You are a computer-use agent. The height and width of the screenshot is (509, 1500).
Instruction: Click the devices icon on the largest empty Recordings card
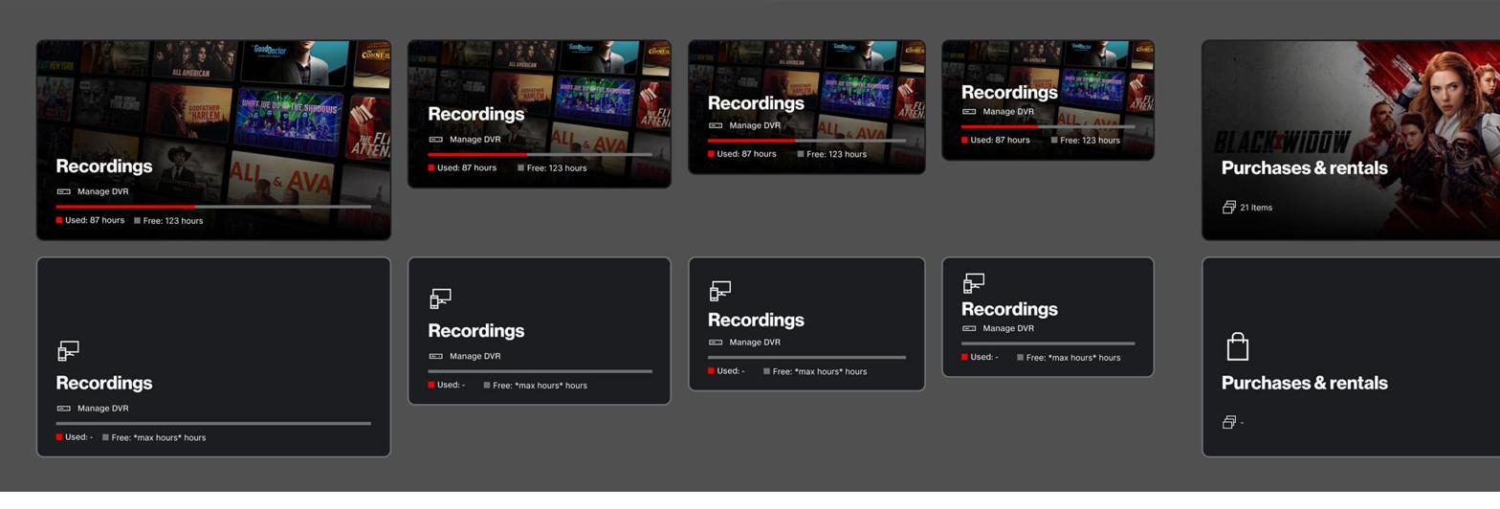click(68, 351)
